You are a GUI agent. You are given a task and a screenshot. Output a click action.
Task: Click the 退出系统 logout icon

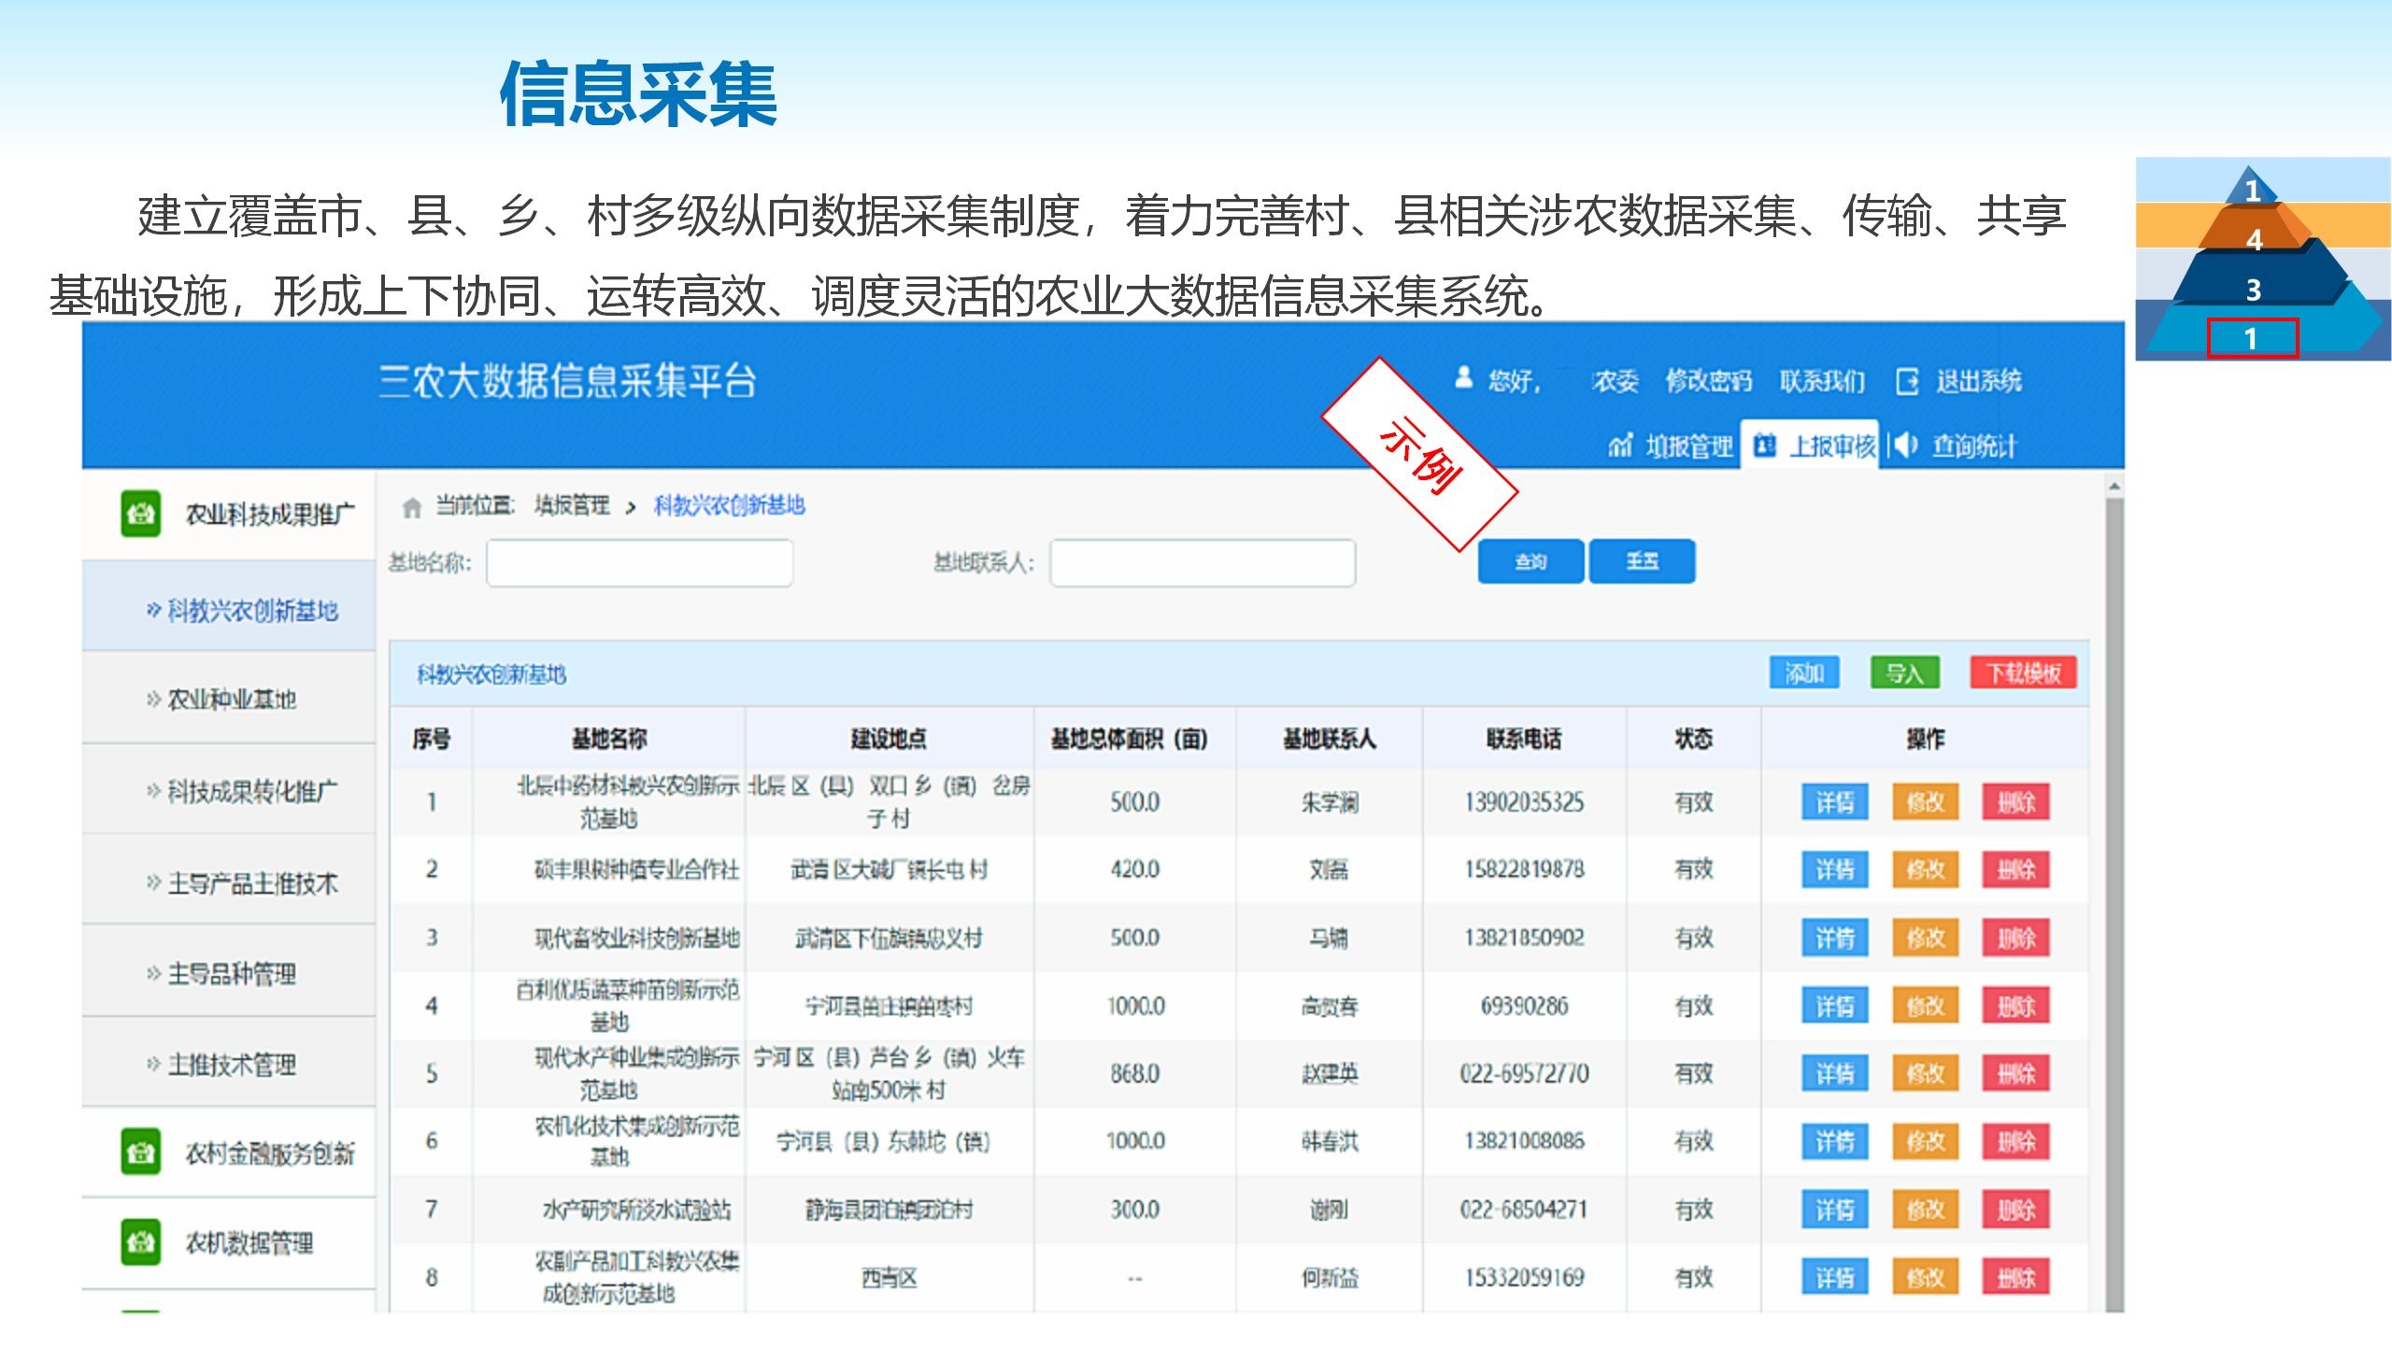tap(1907, 381)
